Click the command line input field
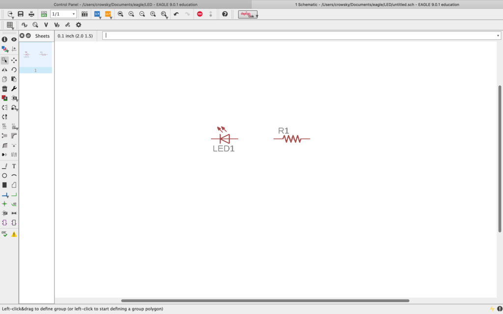This screenshot has height=314, width=503. 302,35
